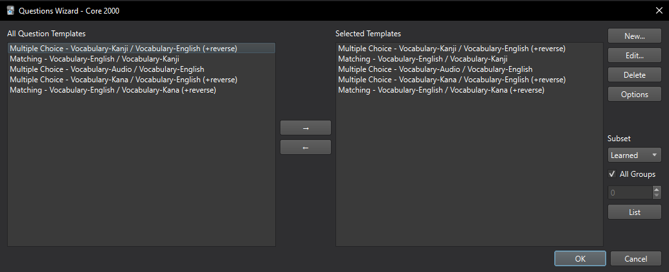The height and width of the screenshot is (272, 669).
Task: Click the List button
Action: 634,212
